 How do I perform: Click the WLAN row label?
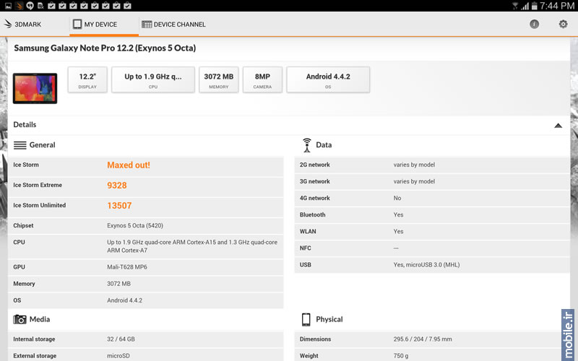pos(308,231)
